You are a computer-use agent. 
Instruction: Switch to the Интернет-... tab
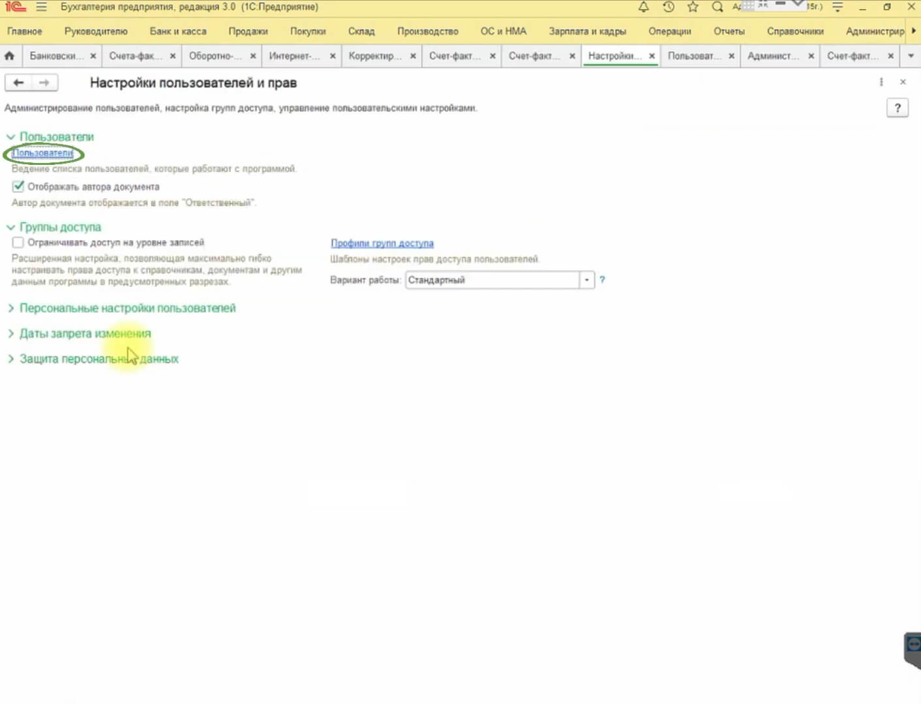(295, 56)
